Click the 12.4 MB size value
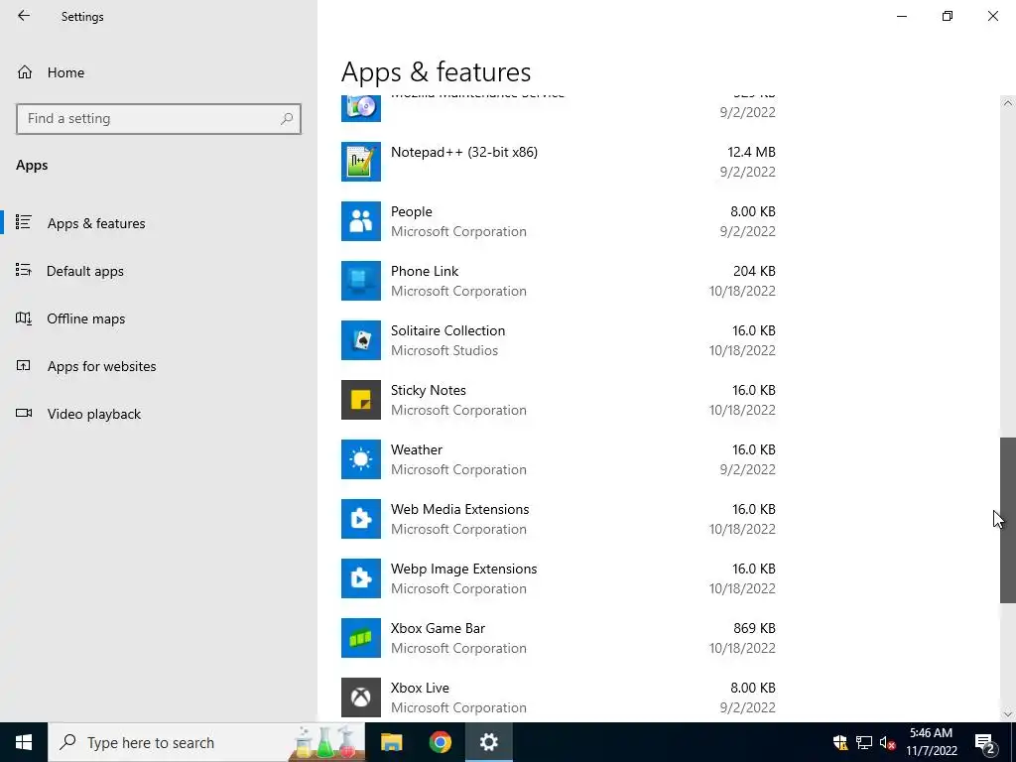This screenshot has height=762, width=1016. pyautogui.click(x=751, y=152)
